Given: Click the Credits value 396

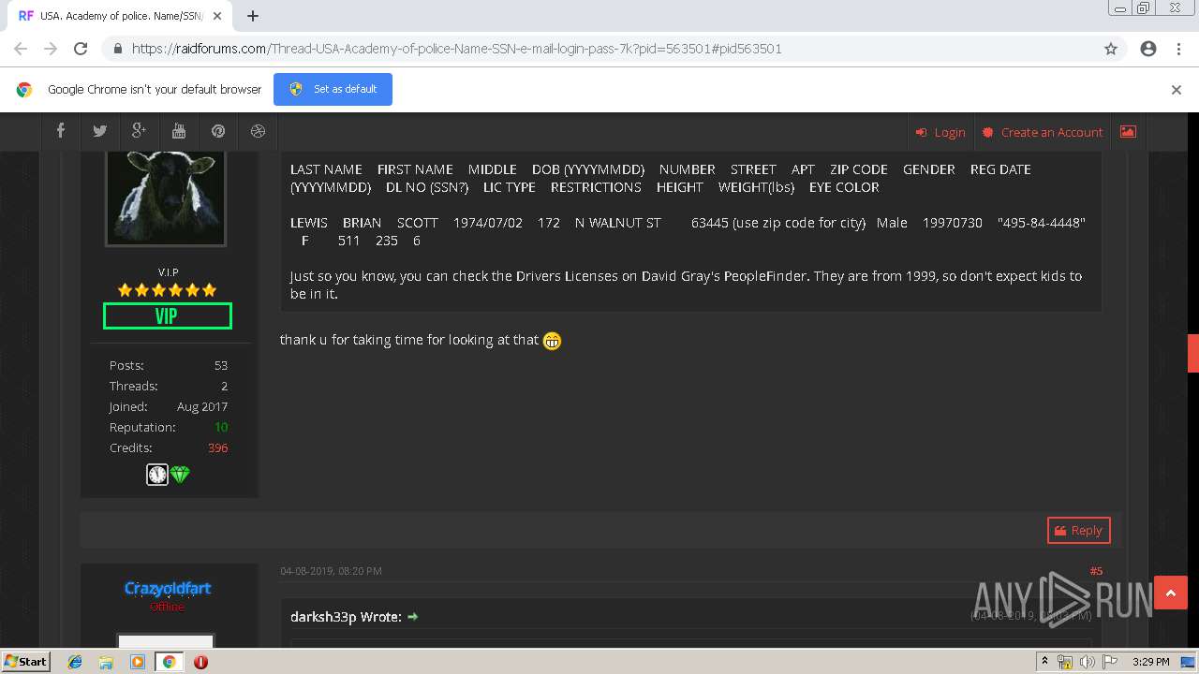Looking at the screenshot, I should [217, 447].
